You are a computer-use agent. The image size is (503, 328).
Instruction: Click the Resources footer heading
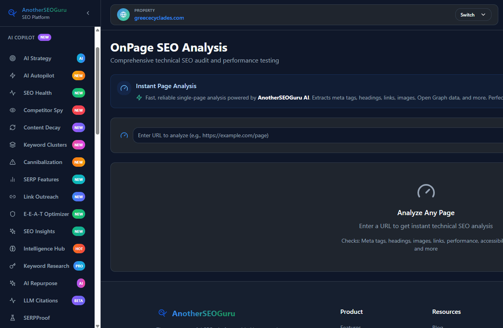pyautogui.click(x=446, y=311)
